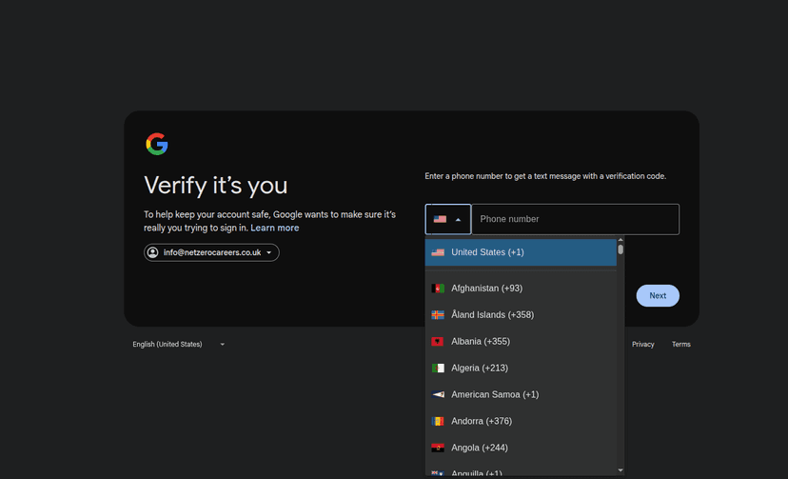The width and height of the screenshot is (788, 479).
Task: Click the Afghanistan flag icon
Action: 438,289
